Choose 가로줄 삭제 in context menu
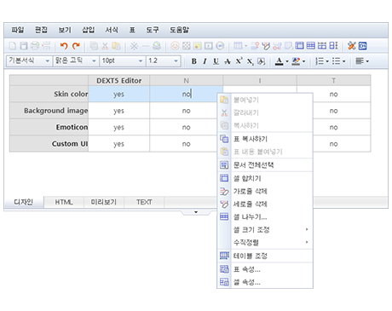392x311 pixels. coord(265,191)
